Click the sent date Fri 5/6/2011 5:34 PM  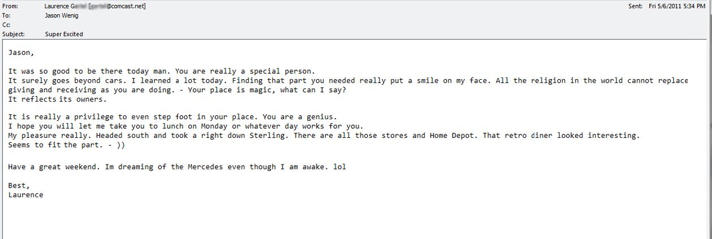(x=677, y=6)
